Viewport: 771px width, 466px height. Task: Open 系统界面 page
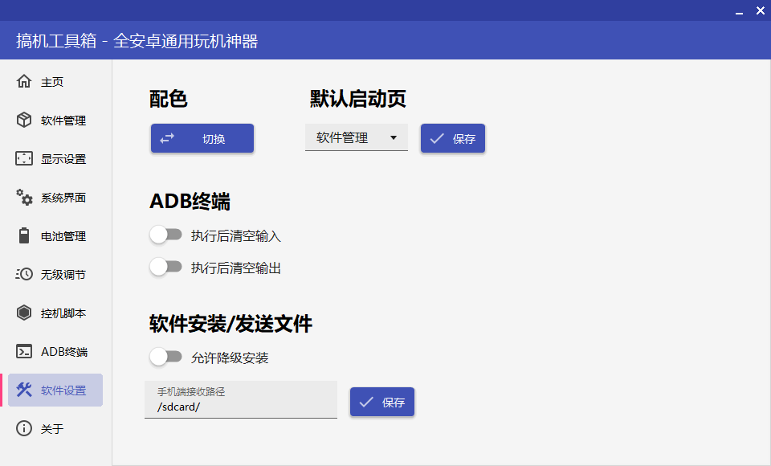(63, 198)
